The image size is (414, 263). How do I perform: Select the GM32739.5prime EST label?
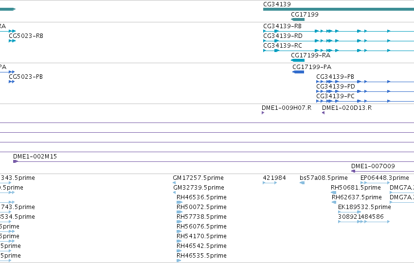pyautogui.click(x=198, y=188)
